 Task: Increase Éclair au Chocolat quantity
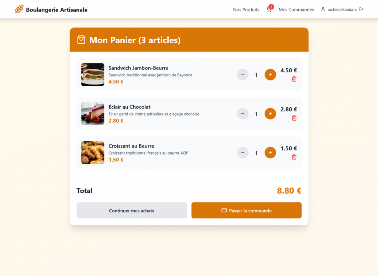[270, 114]
